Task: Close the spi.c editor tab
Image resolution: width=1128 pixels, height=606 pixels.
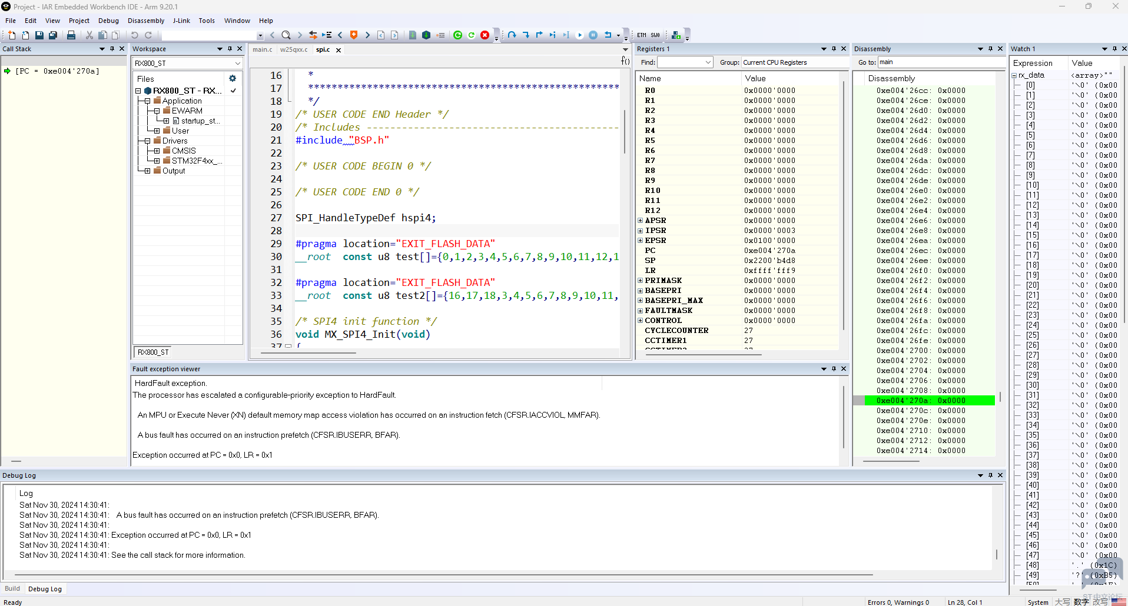Action: [339, 50]
